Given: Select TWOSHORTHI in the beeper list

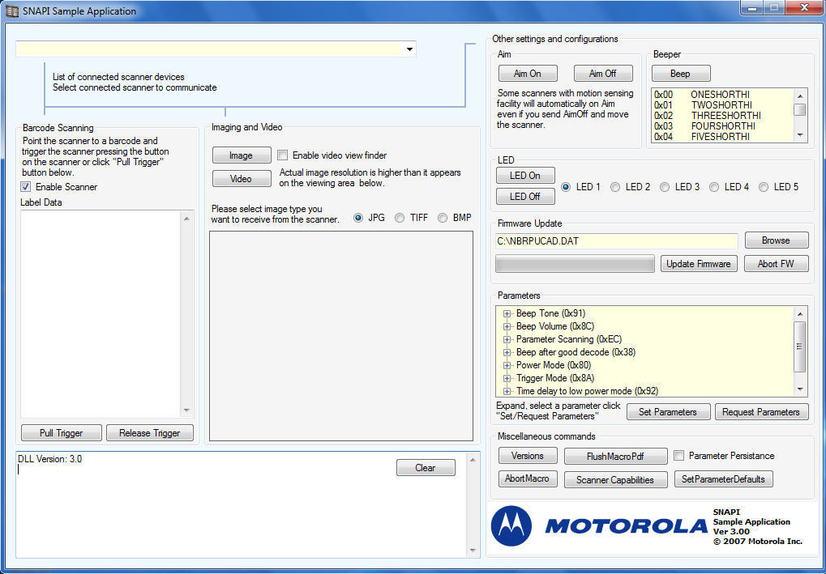Looking at the screenshot, I should [720, 105].
